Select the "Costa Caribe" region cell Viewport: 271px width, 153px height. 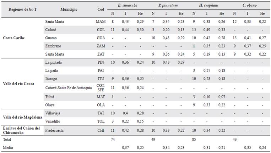[13, 38]
